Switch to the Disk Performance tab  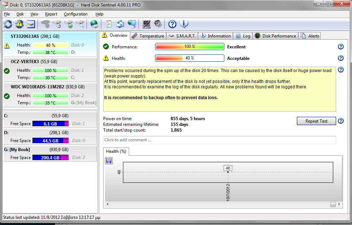point(276,36)
